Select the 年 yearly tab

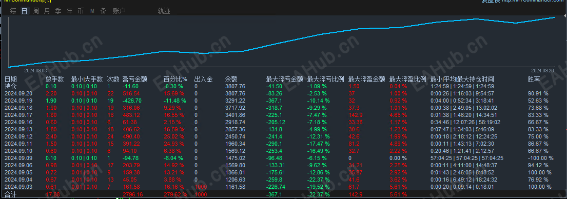69,11
